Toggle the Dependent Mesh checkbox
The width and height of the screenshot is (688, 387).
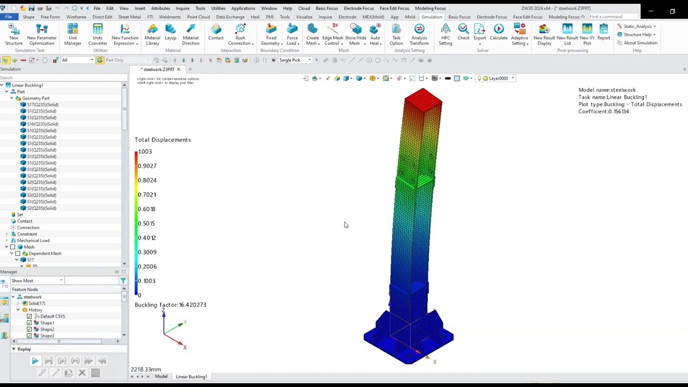point(18,254)
